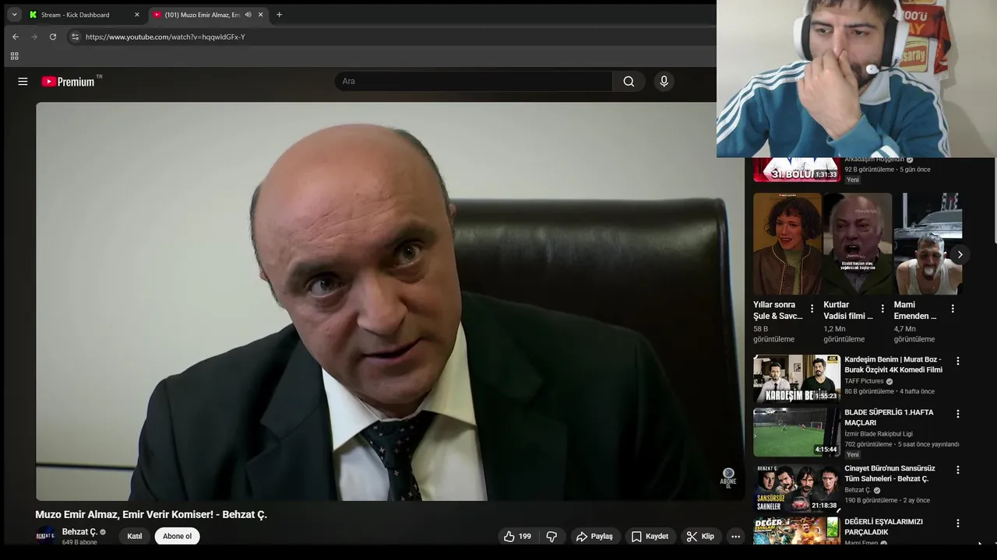The height and width of the screenshot is (560, 997).
Task: Open the Chrome apps grid shortcut
Action: tap(14, 56)
